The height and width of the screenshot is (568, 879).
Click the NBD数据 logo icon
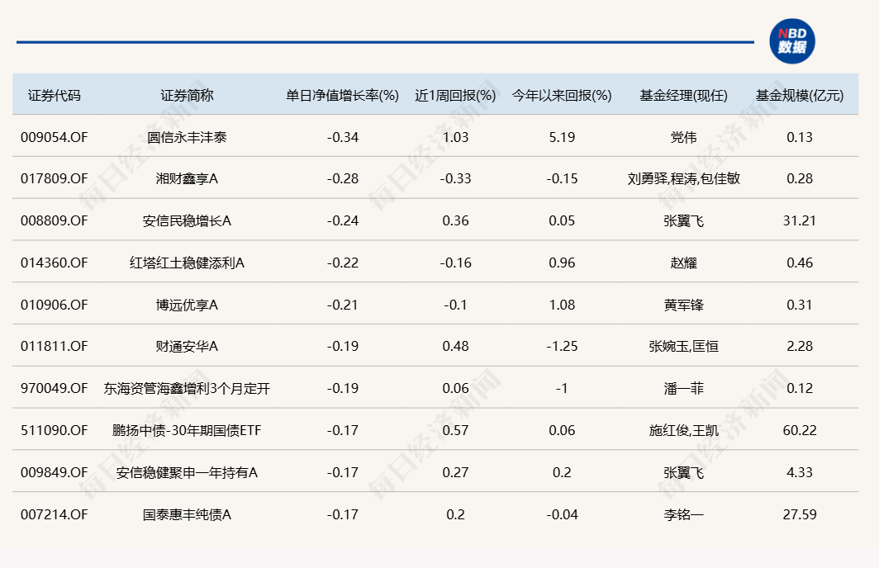click(x=792, y=41)
